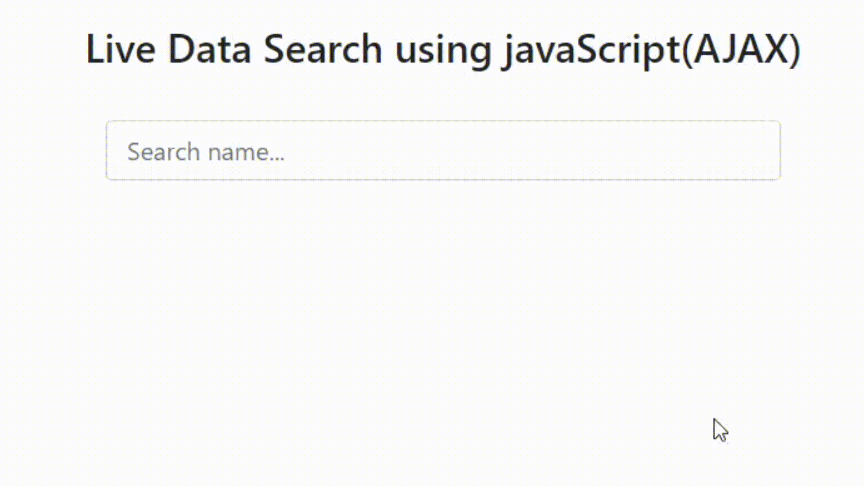Click the Search name input field
This screenshot has height=486, width=864.
click(443, 150)
